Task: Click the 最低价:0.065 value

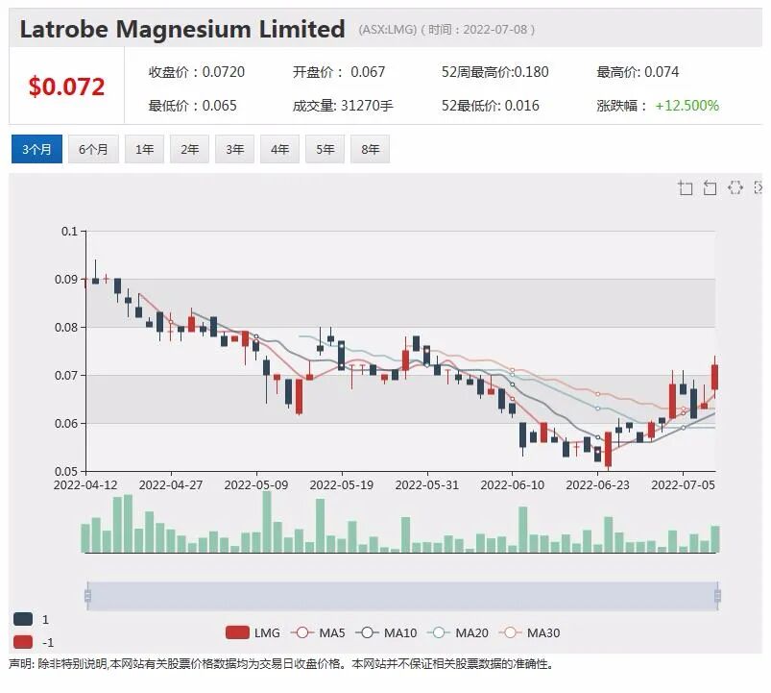Action: tap(192, 106)
